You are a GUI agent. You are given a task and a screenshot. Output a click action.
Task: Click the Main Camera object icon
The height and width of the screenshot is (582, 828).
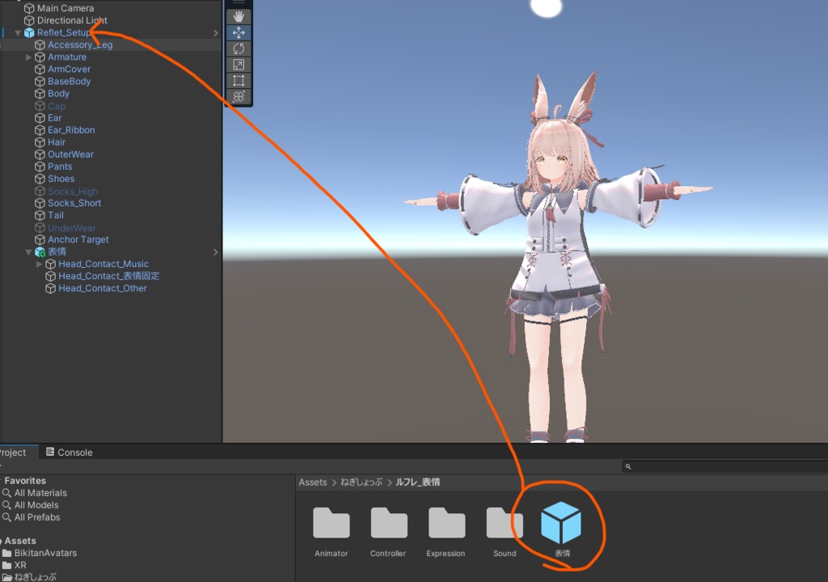point(29,8)
